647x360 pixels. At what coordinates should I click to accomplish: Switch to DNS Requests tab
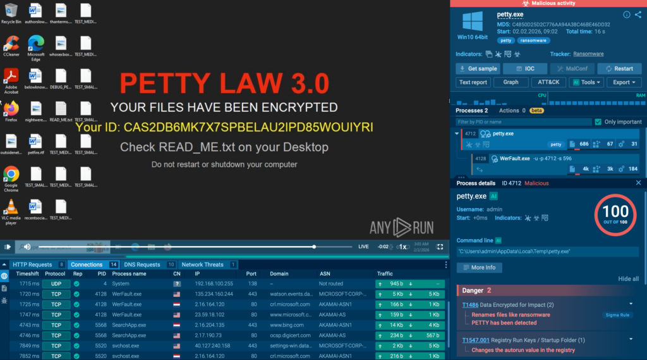point(148,264)
